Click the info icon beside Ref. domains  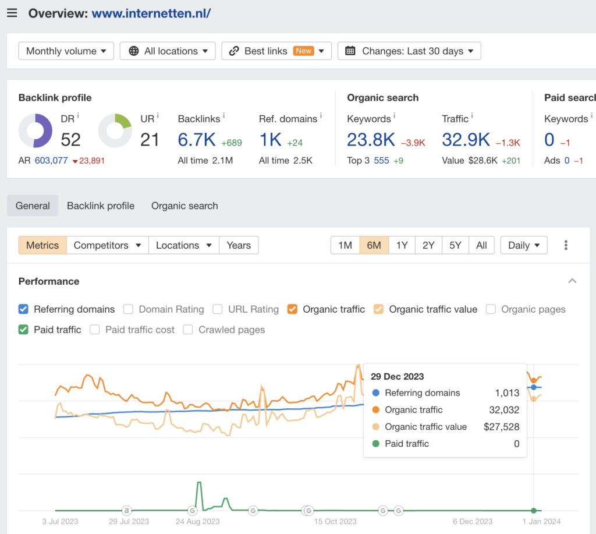coord(321,116)
